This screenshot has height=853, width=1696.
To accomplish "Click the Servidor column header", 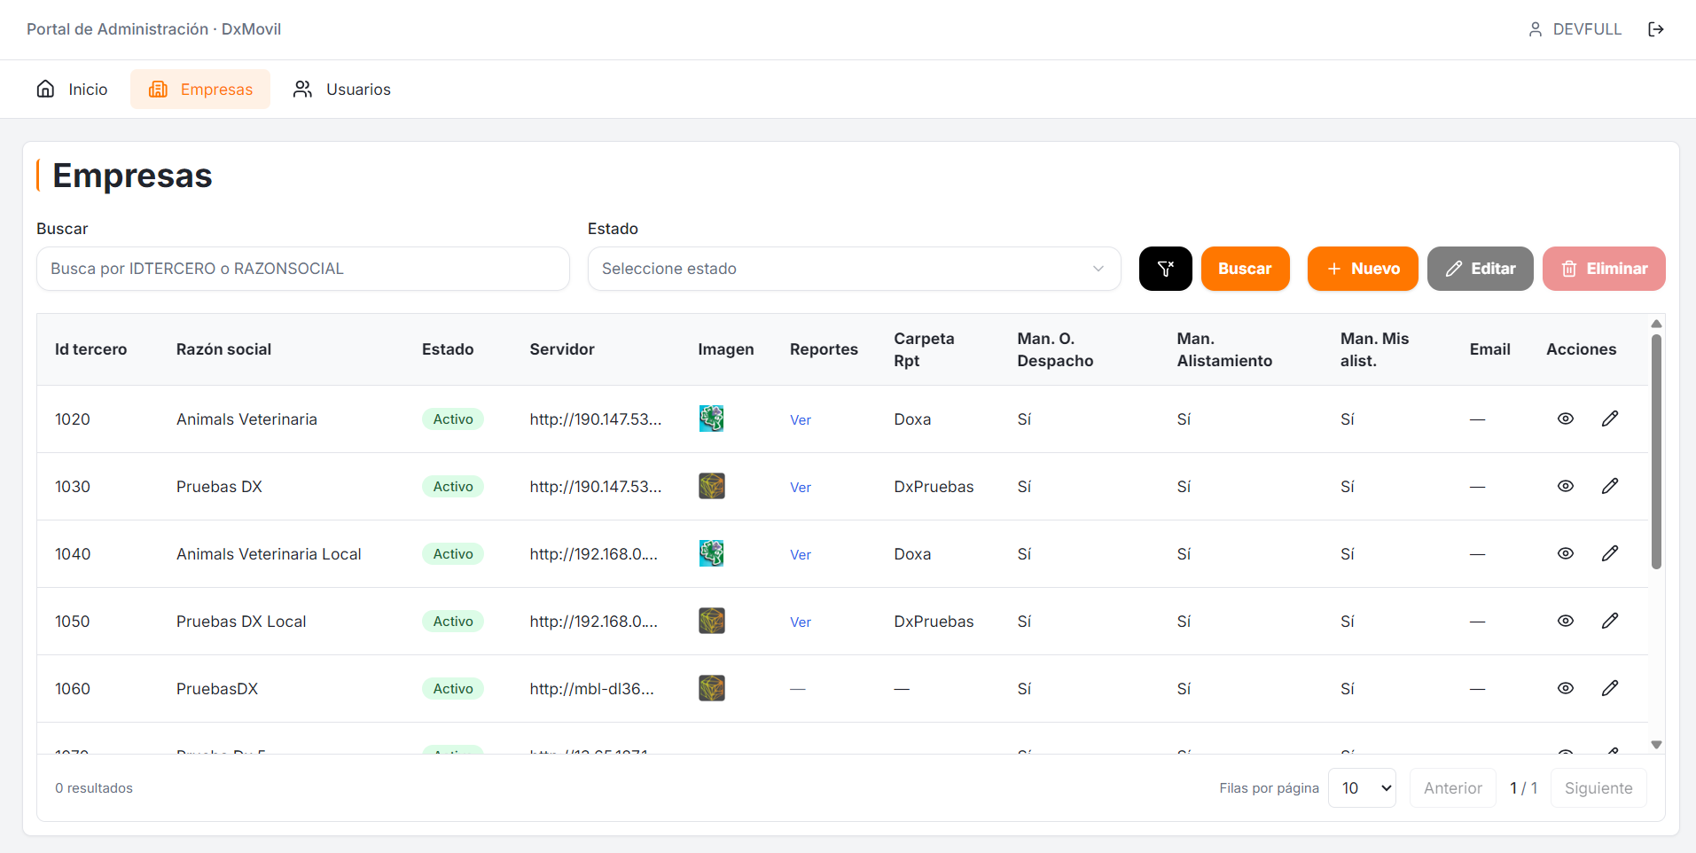I will tap(562, 349).
